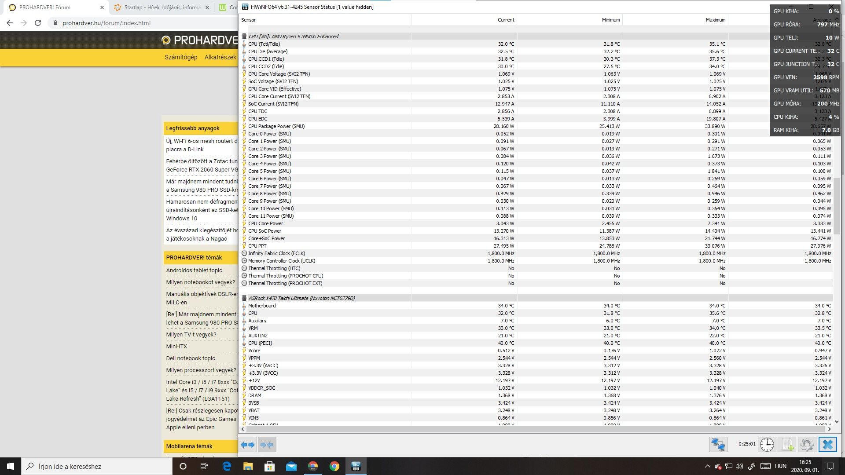Image resolution: width=845 pixels, height=475 pixels.
Task: Open Milyen notebookot vegyek? topic
Action: [x=200, y=282]
